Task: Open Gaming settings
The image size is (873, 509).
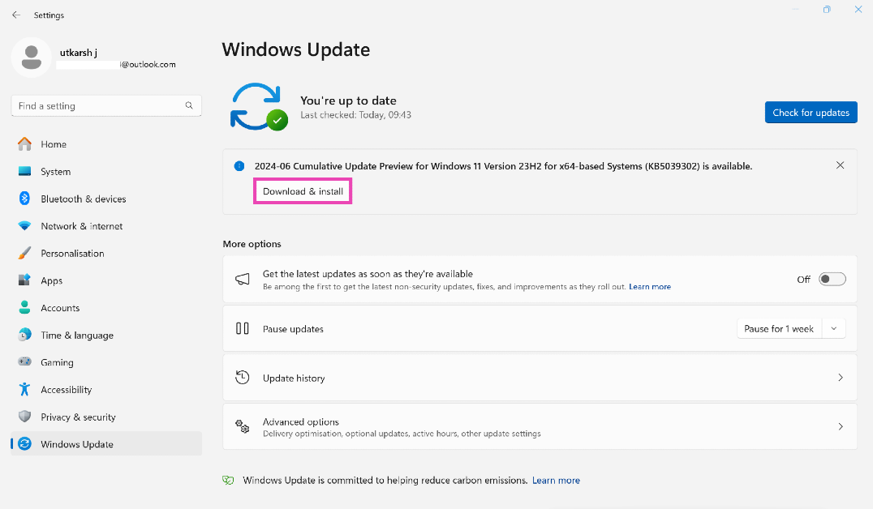Action: click(106, 362)
